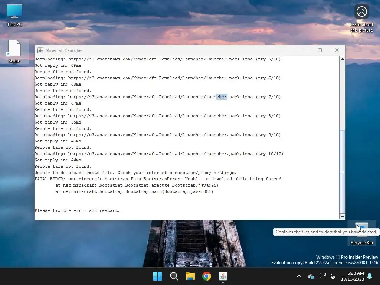Click the download line with try 8/10

coord(157,116)
